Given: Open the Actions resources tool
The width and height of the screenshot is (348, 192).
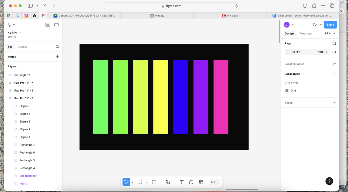Looking at the screenshot, I should tap(201, 182).
